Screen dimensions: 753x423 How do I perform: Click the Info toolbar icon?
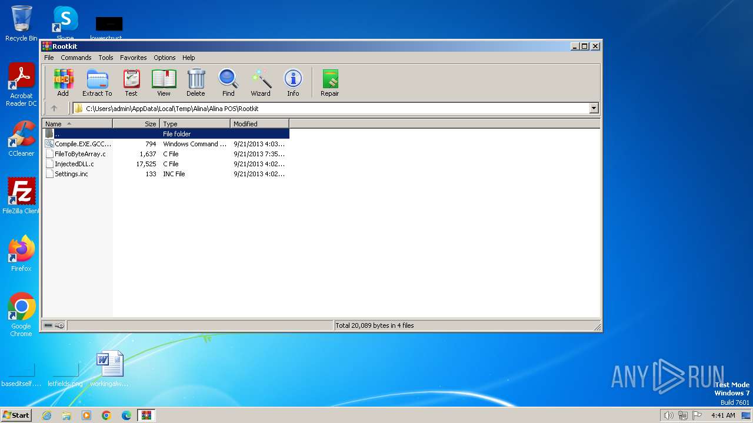[x=293, y=82]
